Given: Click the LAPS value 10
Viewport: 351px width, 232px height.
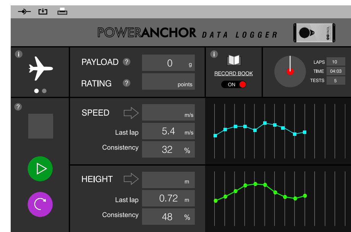Looking at the screenshot, I should [336, 62].
